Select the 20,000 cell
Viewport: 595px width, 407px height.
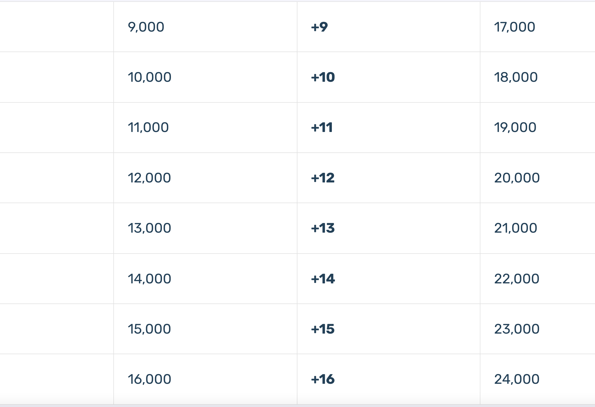pyautogui.click(x=538, y=178)
